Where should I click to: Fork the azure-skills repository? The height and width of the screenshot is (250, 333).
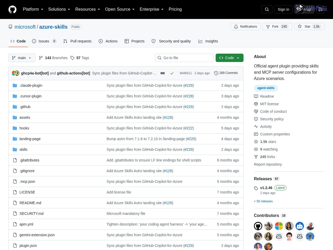277,27
